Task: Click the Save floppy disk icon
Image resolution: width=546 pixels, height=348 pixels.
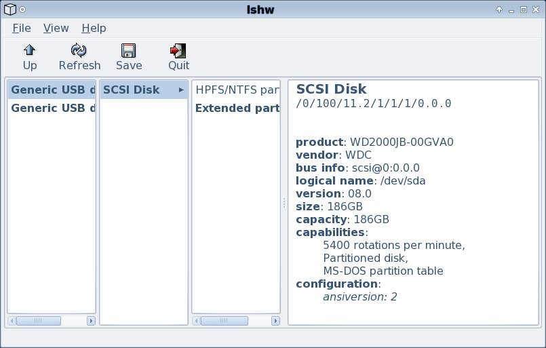Action: (128, 50)
